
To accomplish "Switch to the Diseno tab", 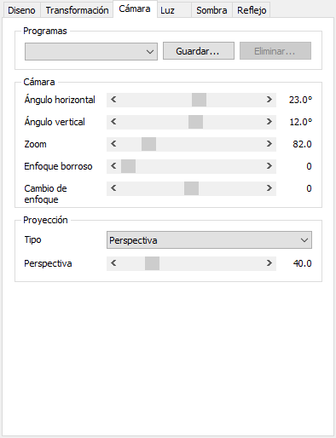I will (x=21, y=10).
